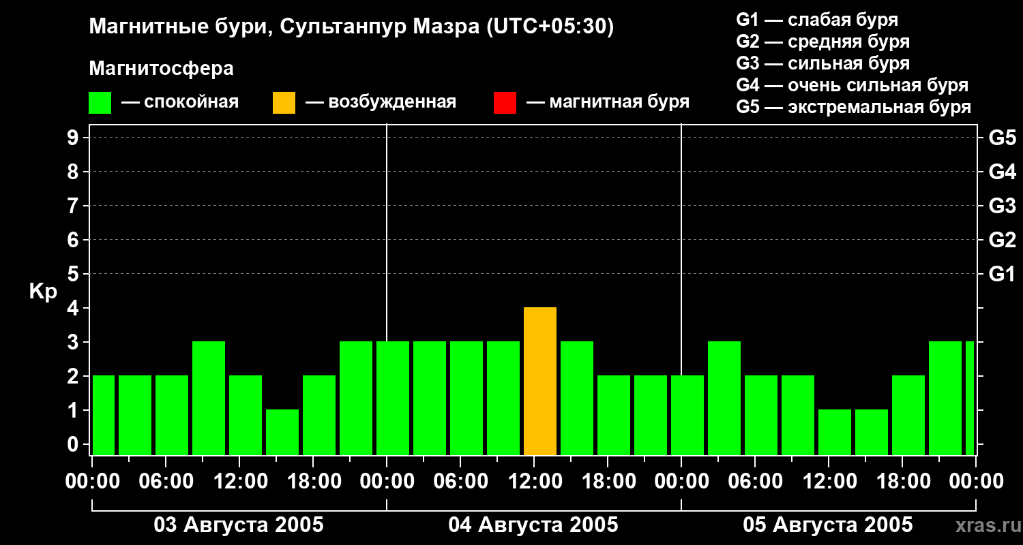Click the green 'спокойная' legend swatch
Image resolution: width=1023 pixels, height=545 pixels.
tap(100, 103)
